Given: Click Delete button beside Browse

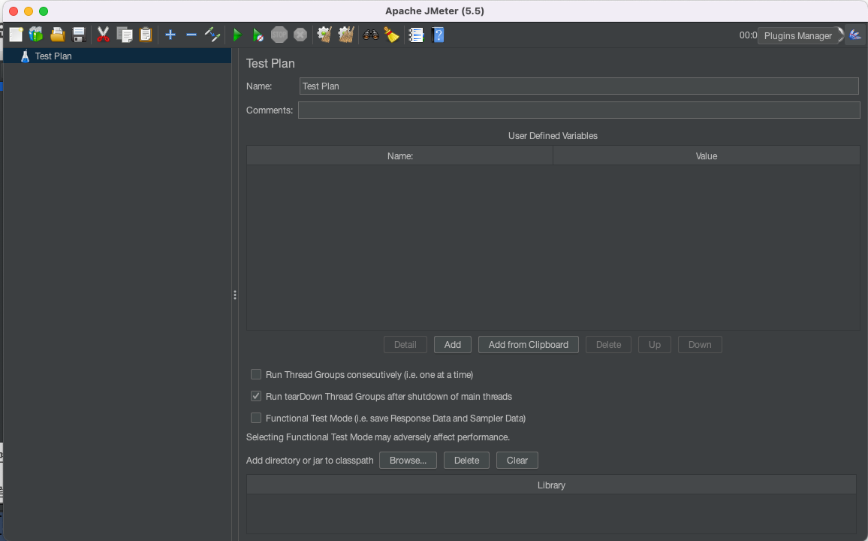Looking at the screenshot, I should (466, 460).
